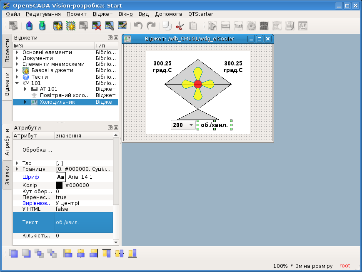Switch to the Зв'язки side tab
The image size is (362, 272).
7,175
